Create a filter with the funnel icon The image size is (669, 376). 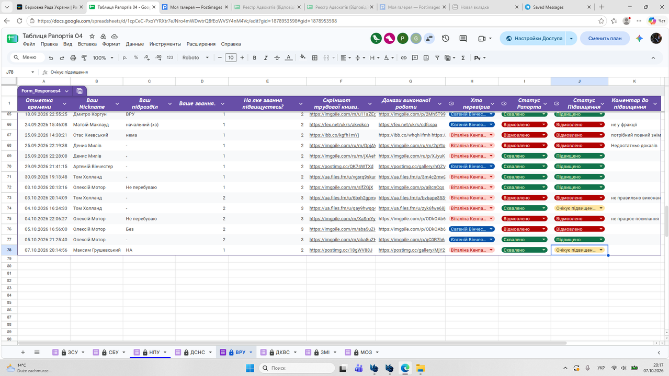437,58
